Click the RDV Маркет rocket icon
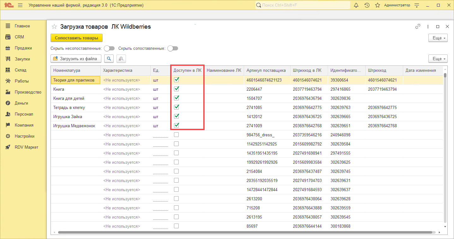This screenshot has width=454, height=239. click(8, 147)
